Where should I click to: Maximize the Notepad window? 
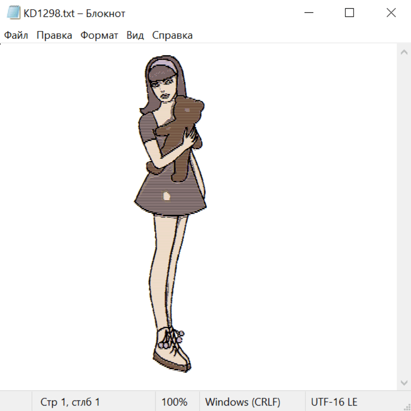tap(349, 13)
